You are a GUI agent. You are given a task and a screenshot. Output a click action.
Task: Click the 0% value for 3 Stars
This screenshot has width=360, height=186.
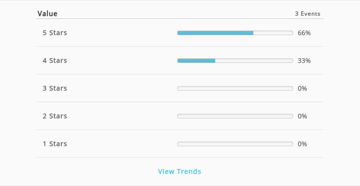(x=302, y=88)
